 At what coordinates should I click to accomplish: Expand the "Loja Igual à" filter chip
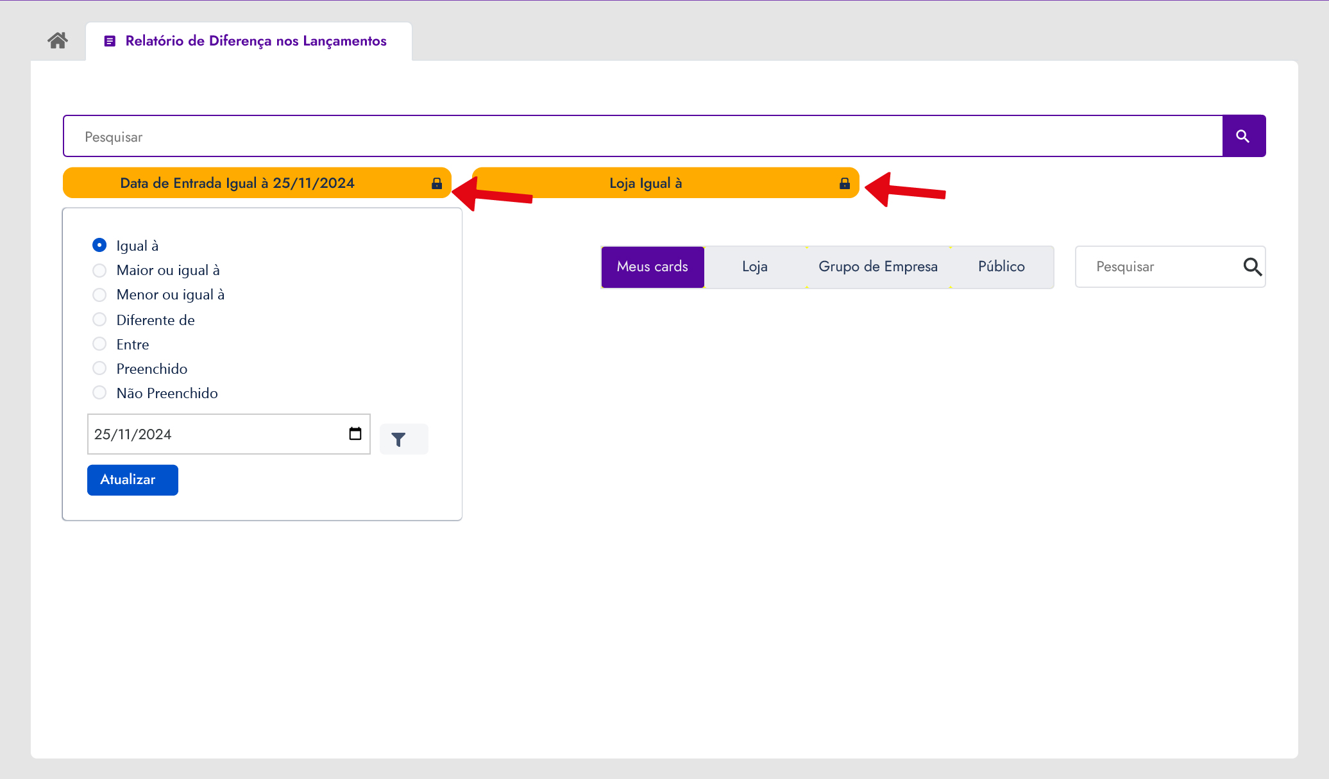click(645, 183)
